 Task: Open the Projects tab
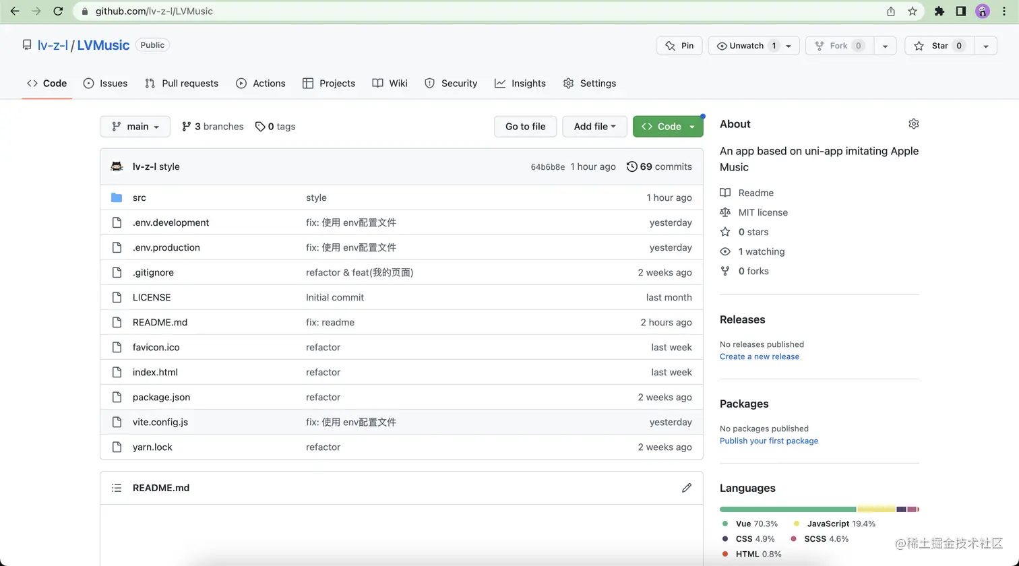(x=329, y=84)
